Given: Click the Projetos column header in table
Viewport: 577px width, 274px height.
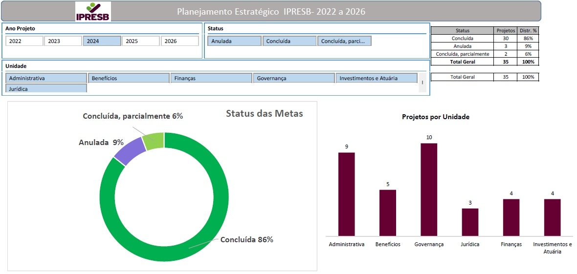Looking at the screenshot, I should point(505,31).
